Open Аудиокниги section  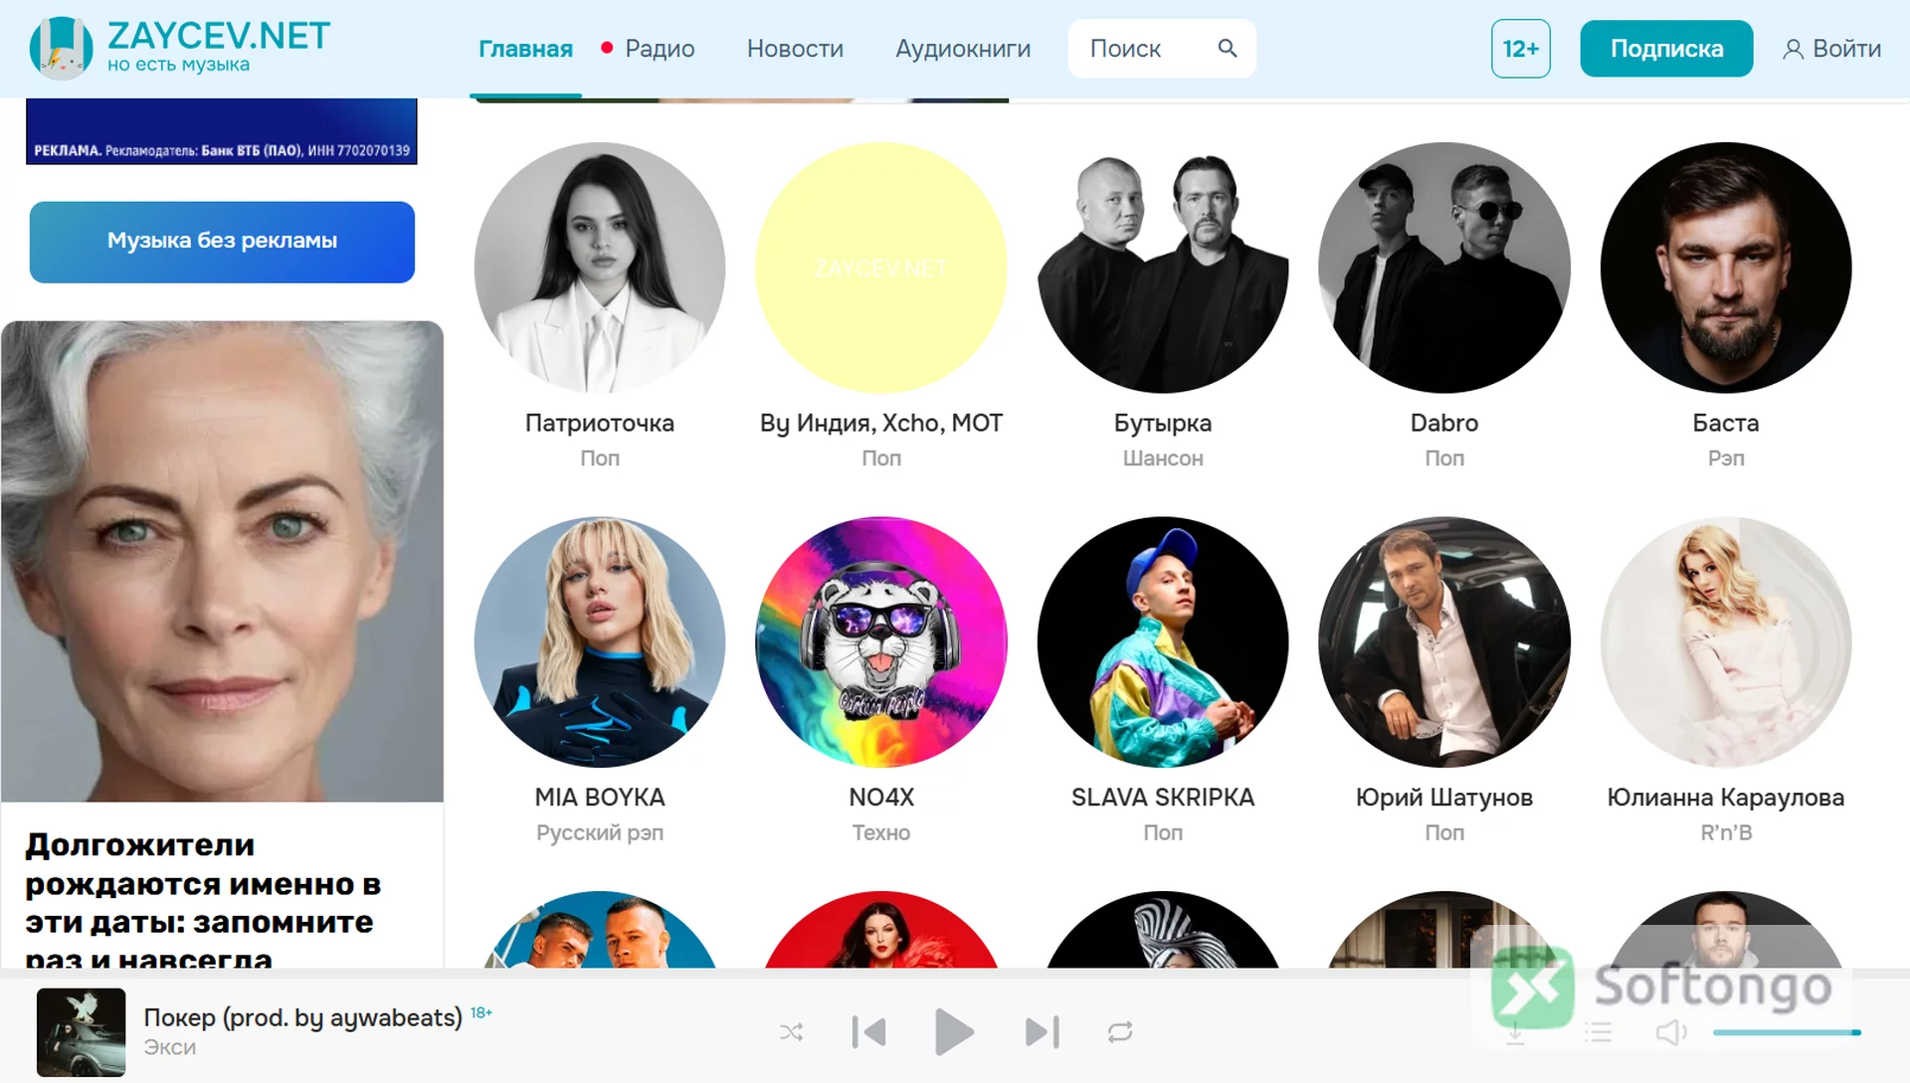coord(963,49)
